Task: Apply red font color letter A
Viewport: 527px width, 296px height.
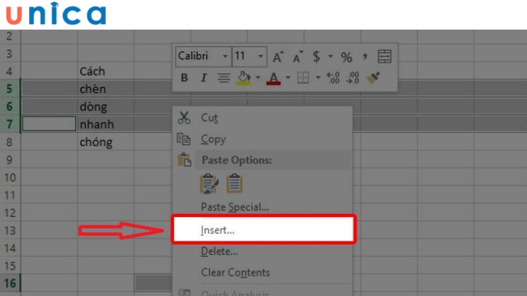Action: (x=273, y=78)
